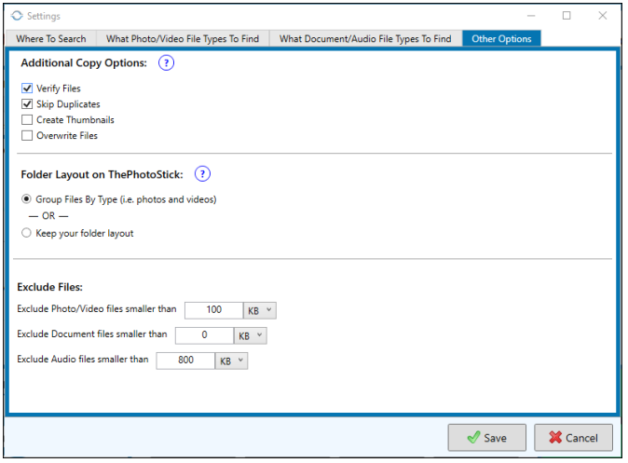Image resolution: width=628 pixels, height=463 pixels.
Task: Open What Document/Audio File Types To Find tab
Action: tap(365, 38)
